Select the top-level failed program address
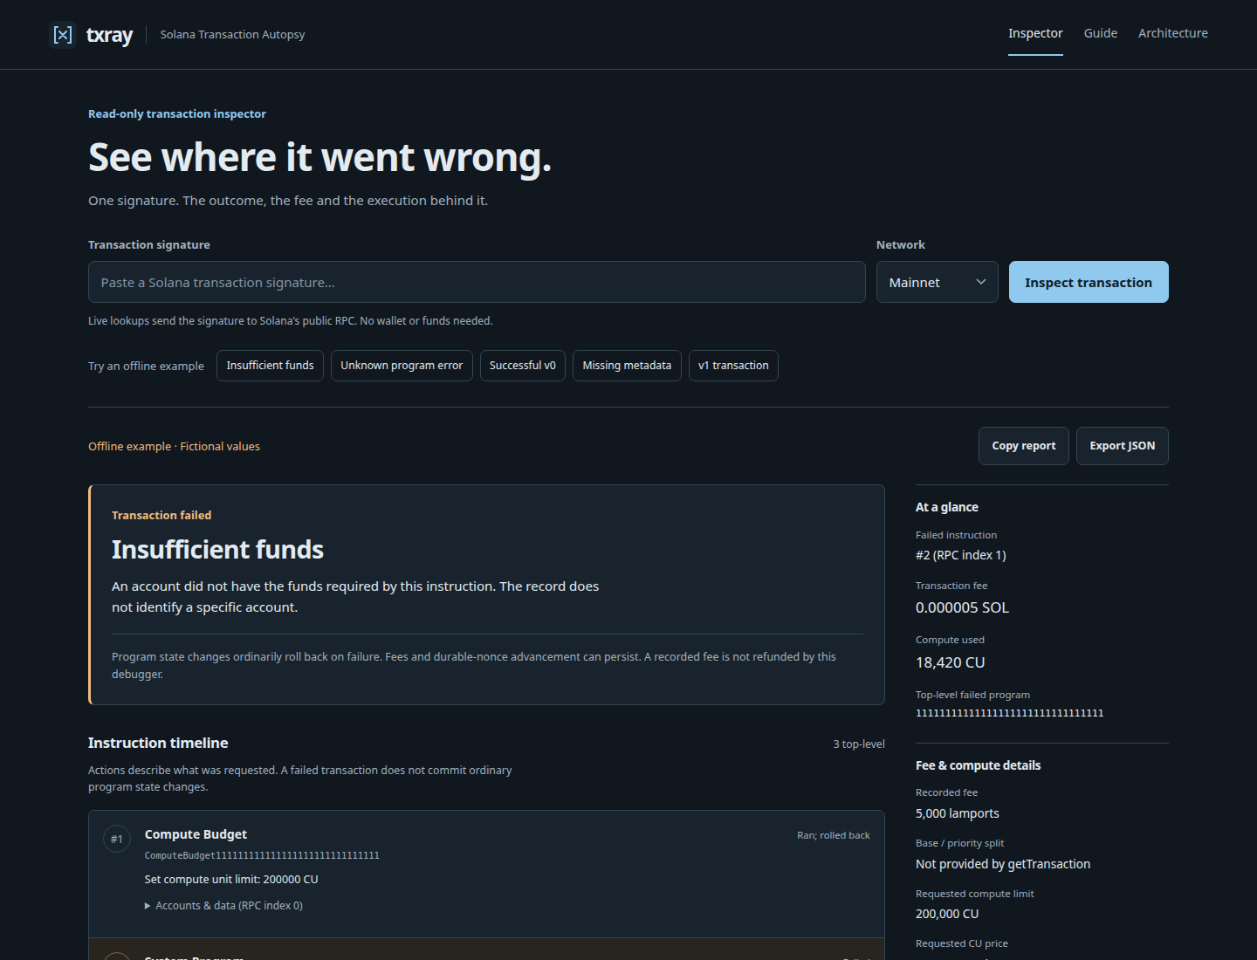 click(1010, 713)
